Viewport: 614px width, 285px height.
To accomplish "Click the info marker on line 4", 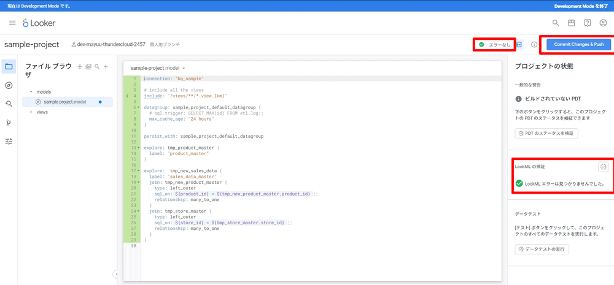I will (x=127, y=96).
